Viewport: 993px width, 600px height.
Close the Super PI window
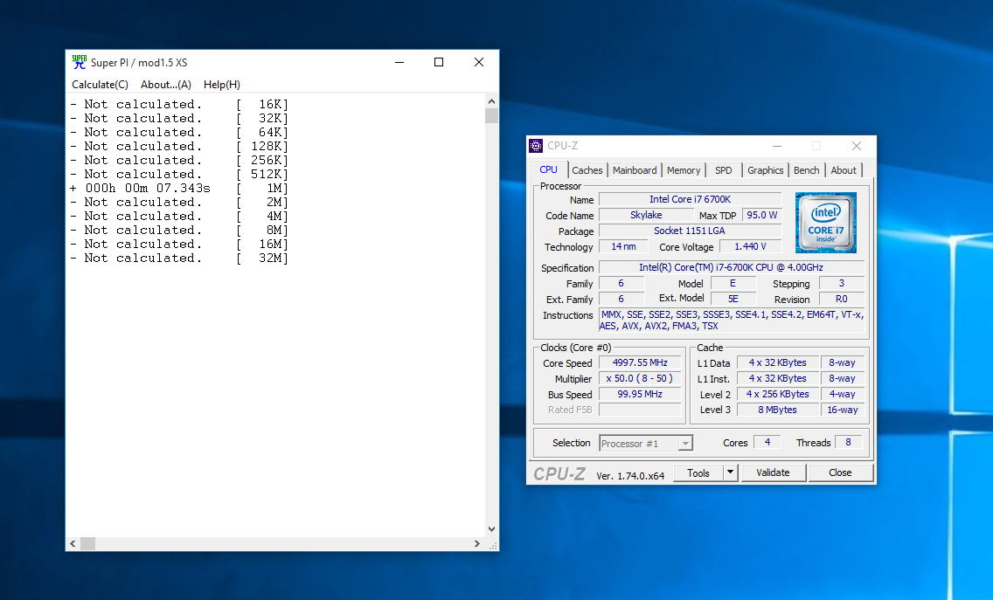point(479,62)
